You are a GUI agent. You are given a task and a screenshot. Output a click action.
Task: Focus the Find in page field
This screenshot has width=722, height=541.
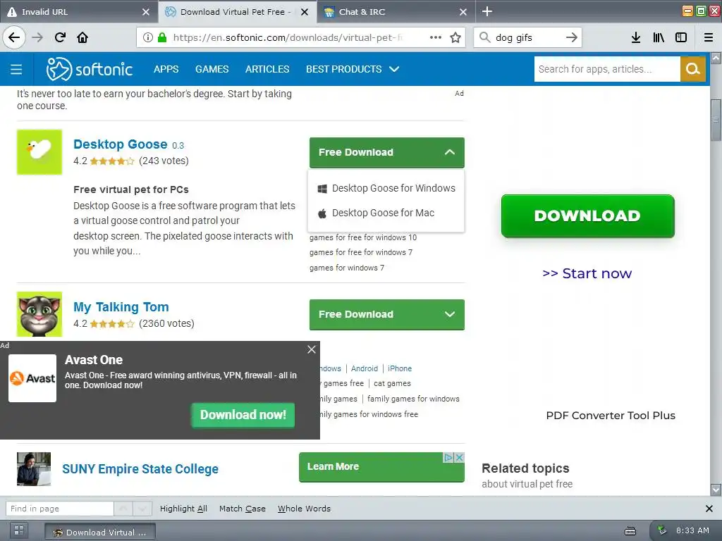59,509
